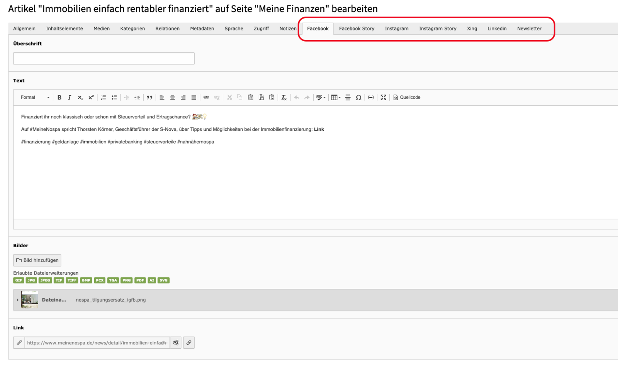Image resolution: width=618 pixels, height=366 pixels.
Task: Click the remove formatting icon
Action: [x=284, y=98]
